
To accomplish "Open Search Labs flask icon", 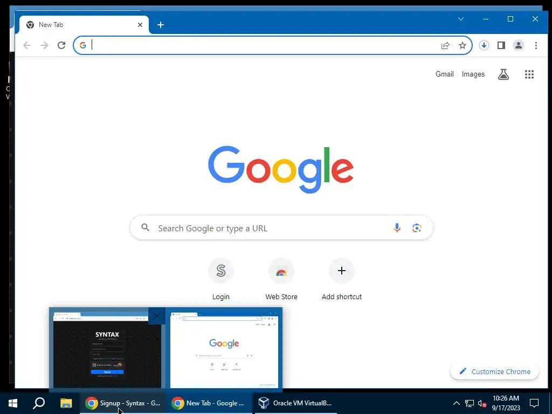I will pyautogui.click(x=503, y=74).
